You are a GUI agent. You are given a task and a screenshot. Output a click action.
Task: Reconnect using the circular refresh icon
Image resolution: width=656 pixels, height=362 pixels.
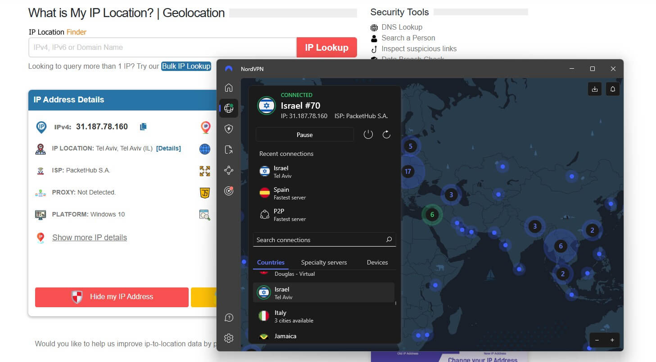pyautogui.click(x=386, y=134)
